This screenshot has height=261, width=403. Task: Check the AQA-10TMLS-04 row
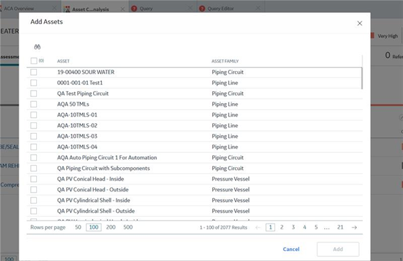[33, 147]
